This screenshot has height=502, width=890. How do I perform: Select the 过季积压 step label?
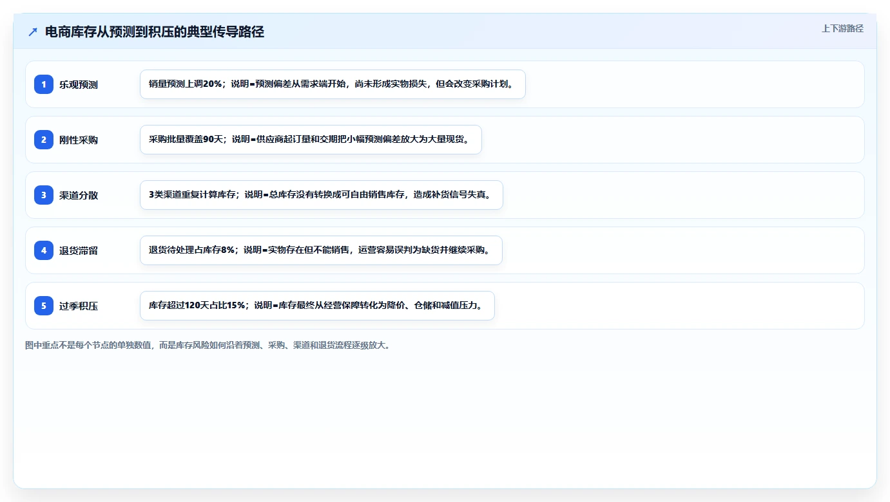[79, 306]
